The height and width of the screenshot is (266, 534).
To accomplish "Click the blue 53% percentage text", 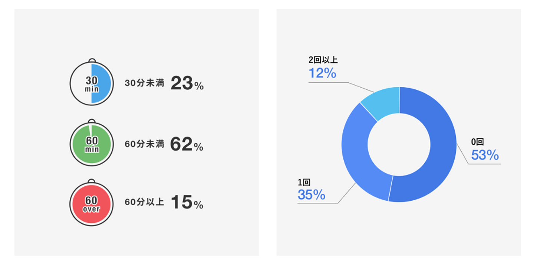I will [x=485, y=155].
